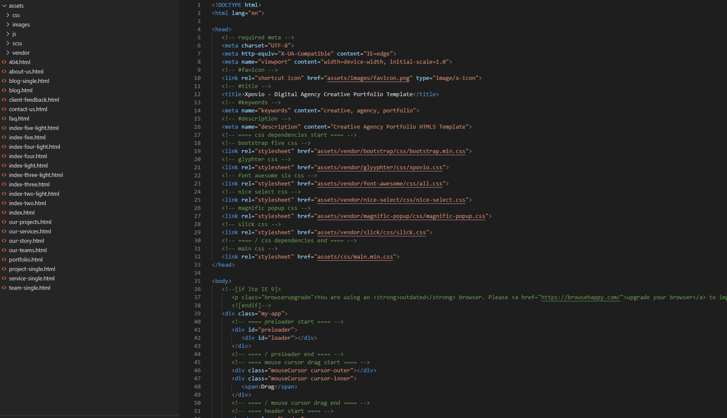Click the file icon beside blog-single.html
727x418 pixels.
coord(4,81)
